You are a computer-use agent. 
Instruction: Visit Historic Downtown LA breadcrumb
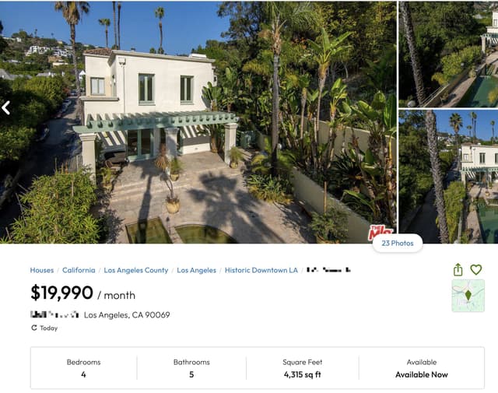(261, 270)
